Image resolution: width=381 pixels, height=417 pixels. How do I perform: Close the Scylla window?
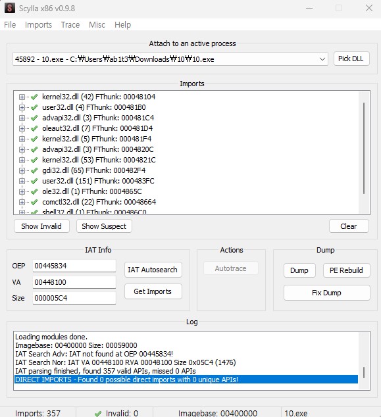click(369, 9)
